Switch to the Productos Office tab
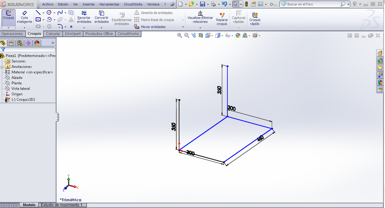The width and height of the screenshot is (385, 208). [x=99, y=34]
